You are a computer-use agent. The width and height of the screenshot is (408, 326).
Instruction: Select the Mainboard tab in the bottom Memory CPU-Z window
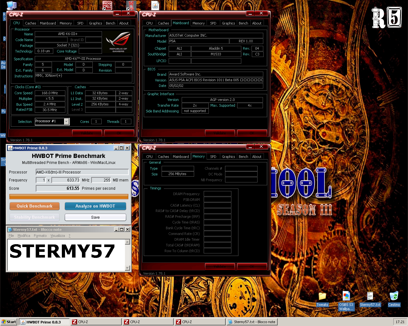click(181, 157)
